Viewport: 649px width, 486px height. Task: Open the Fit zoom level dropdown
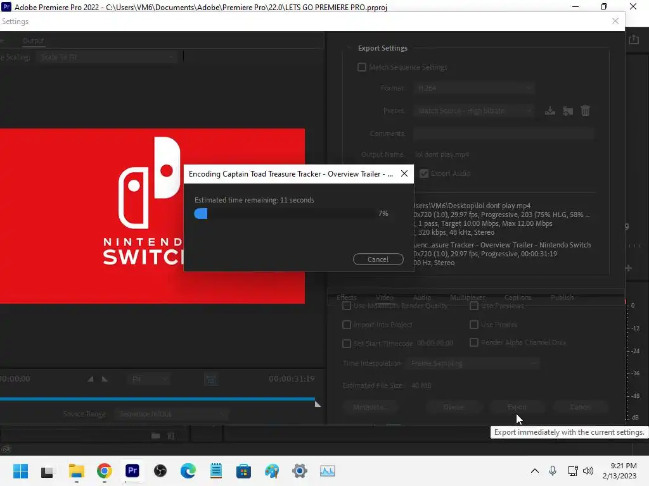pos(148,379)
